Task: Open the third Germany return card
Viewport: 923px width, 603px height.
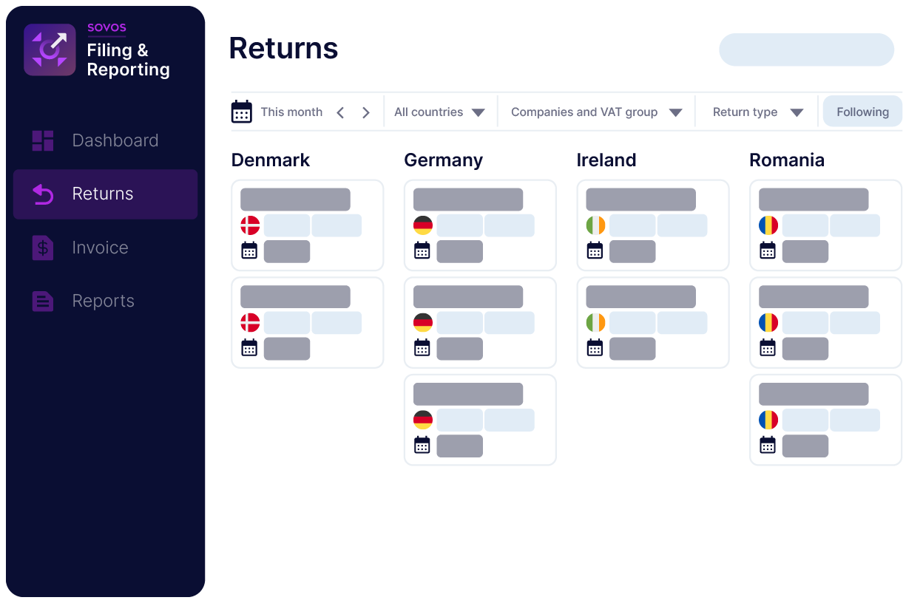Action: (x=480, y=420)
